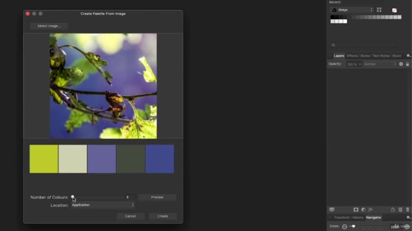Click the mask layer icon
This screenshot has width=412, height=231.
(356, 210)
